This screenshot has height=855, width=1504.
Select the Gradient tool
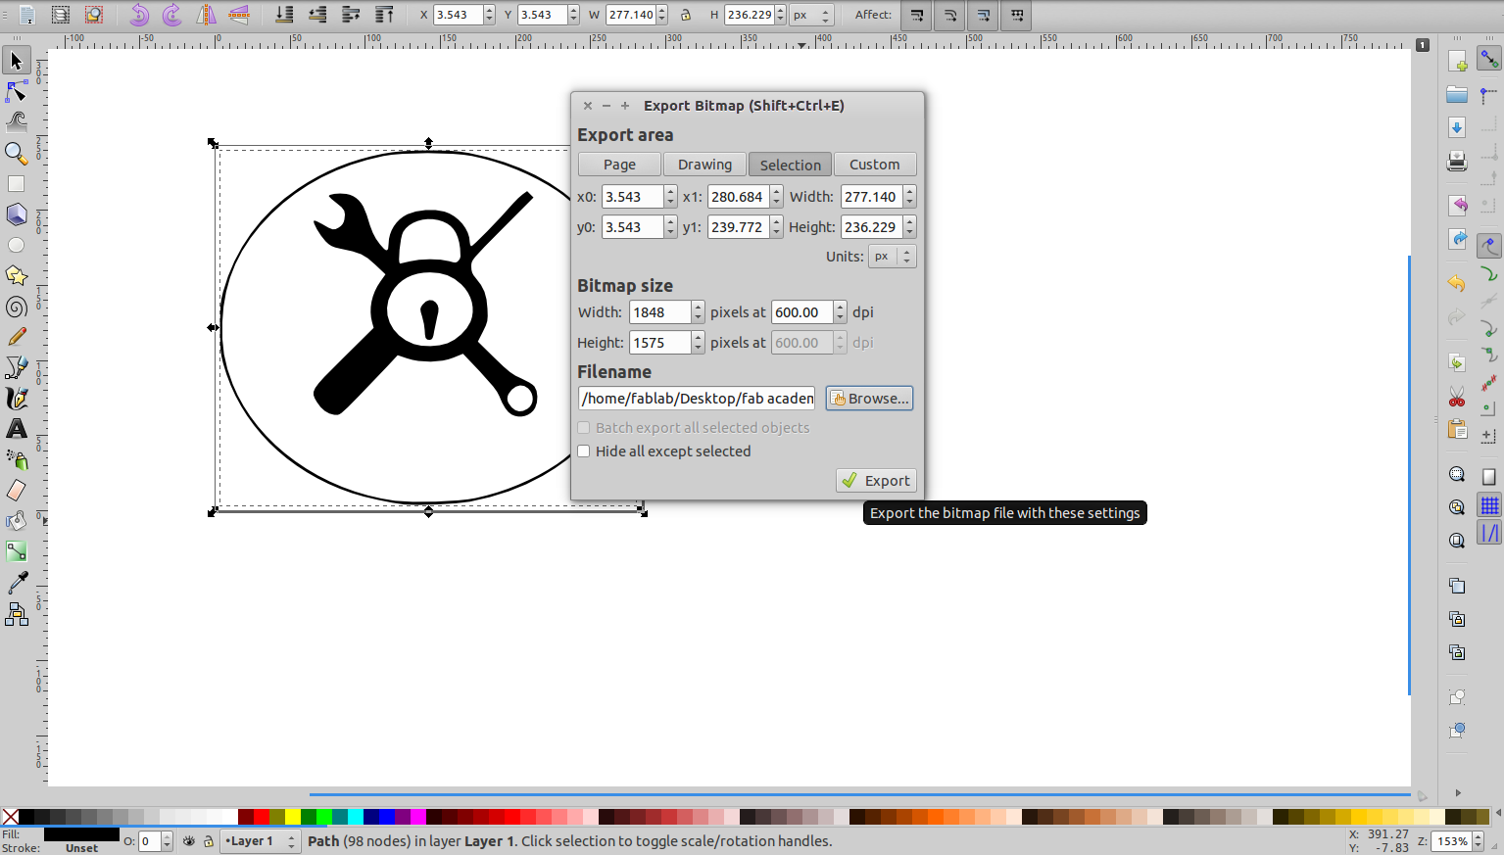coord(16,551)
